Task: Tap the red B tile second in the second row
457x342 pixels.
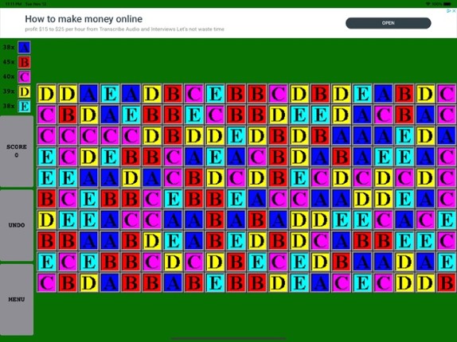Action: [x=68, y=115]
